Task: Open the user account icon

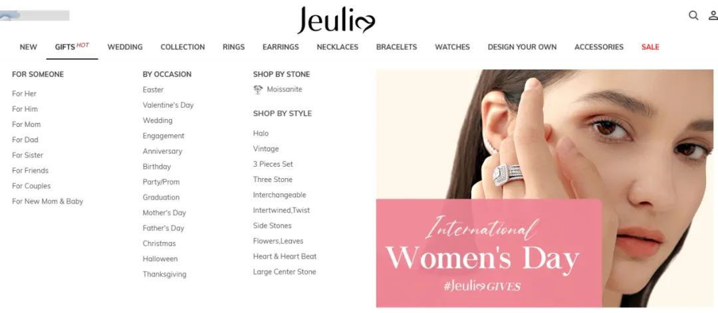Action: click(x=713, y=15)
